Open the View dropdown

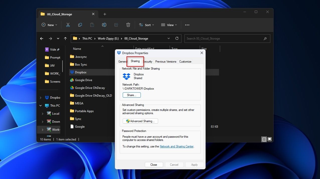point(169,25)
